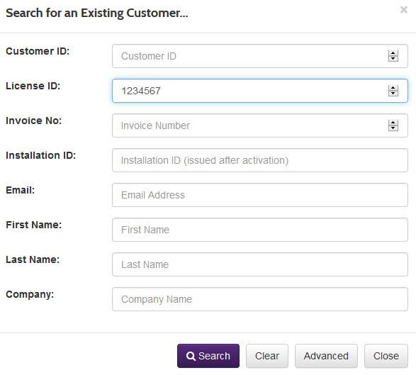The image size is (416, 375).
Task: Click the Installation ID label text
Action: (x=41, y=155)
